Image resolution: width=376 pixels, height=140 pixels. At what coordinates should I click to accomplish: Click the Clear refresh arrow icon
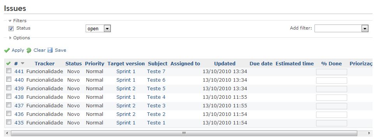click(29, 50)
